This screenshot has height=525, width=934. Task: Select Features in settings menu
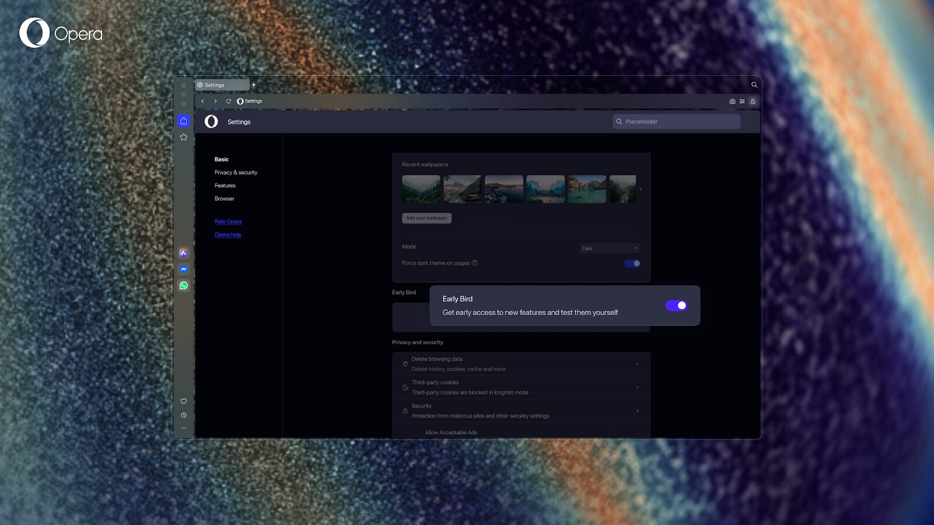point(225,185)
